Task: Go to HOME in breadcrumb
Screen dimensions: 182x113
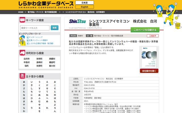Action: [x=21, y=12]
